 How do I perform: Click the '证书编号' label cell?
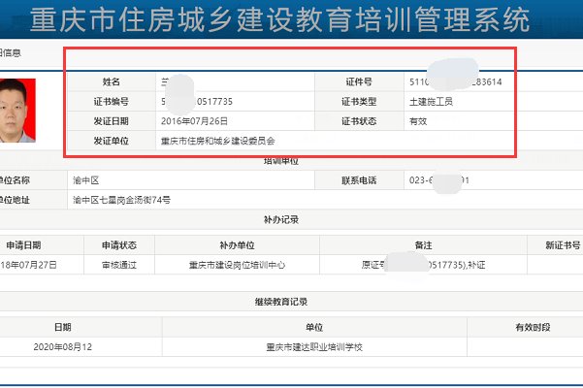click(x=112, y=102)
